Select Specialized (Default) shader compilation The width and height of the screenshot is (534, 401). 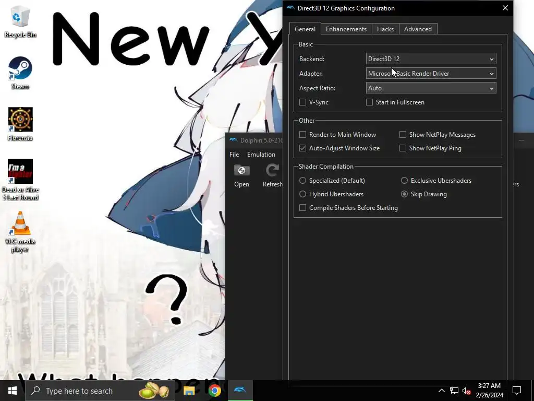pos(302,180)
